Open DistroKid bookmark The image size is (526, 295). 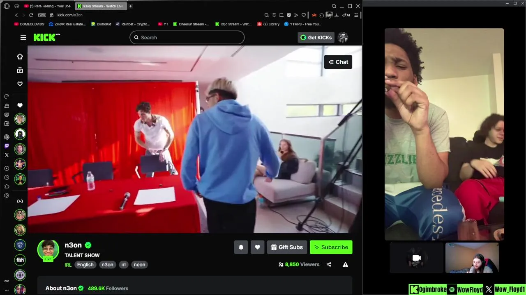tap(101, 24)
